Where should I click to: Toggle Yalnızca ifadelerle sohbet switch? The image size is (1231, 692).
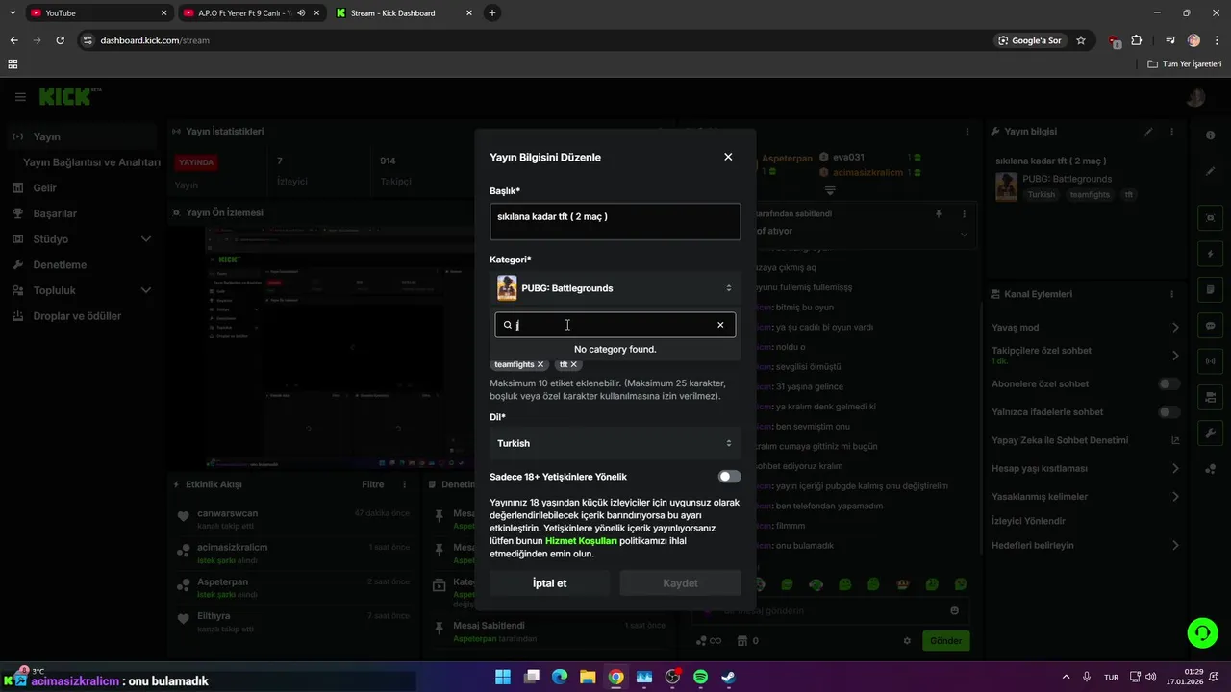[x=1169, y=412]
